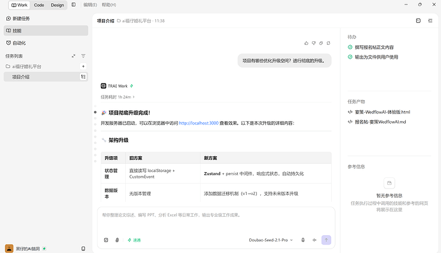Open the 编辑(E) menu

(90, 4)
